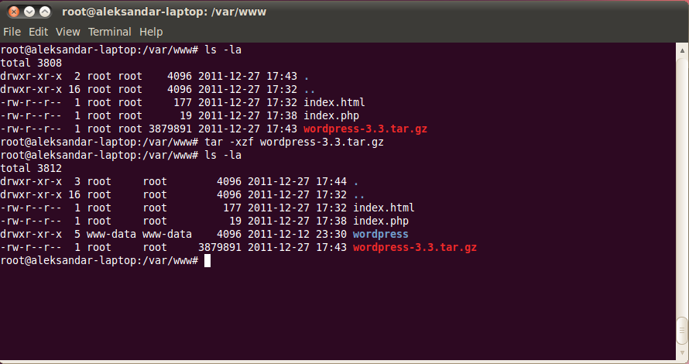Open the Help menu

pos(151,32)
